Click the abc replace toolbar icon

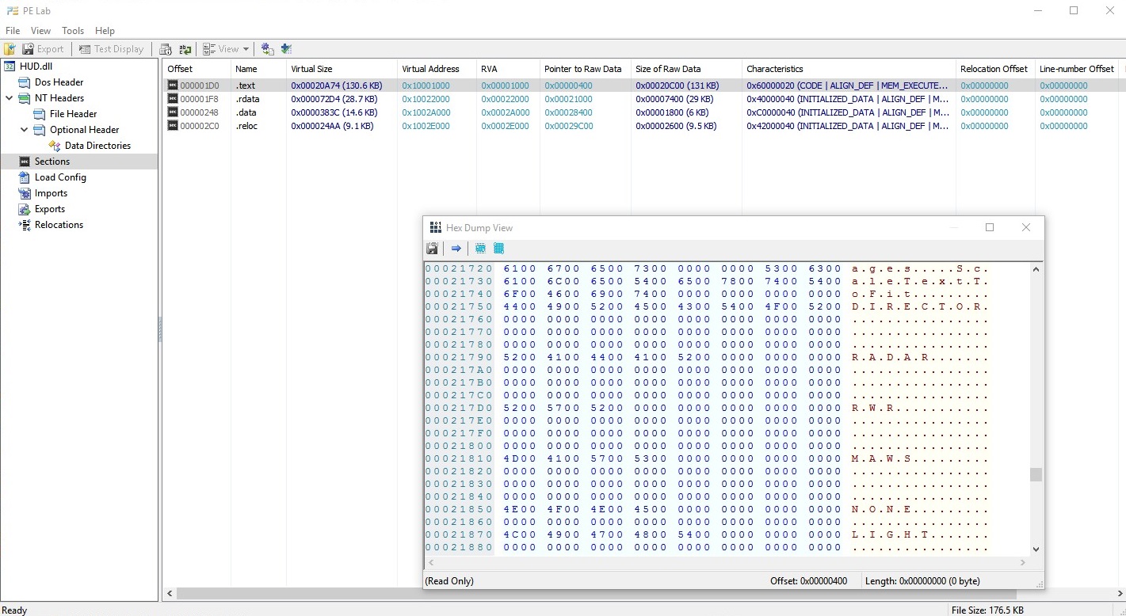pyautogui.click(x=185, y=49)
